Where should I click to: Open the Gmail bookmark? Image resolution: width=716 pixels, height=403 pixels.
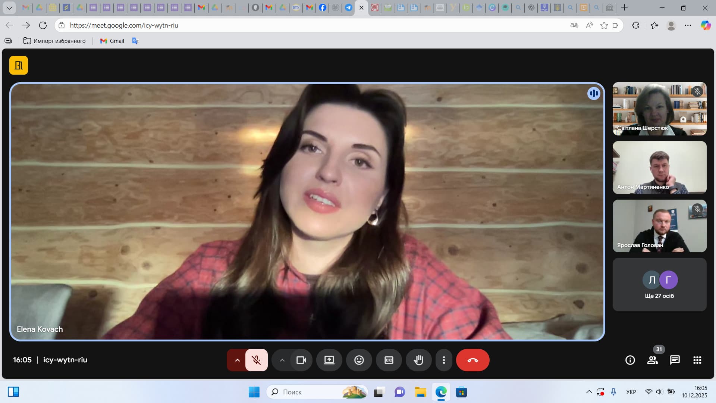point(112,41)
